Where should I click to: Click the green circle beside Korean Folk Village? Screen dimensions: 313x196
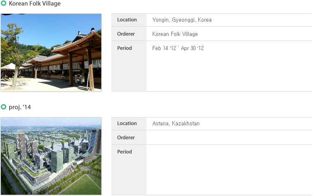click(x=4, y=3)
